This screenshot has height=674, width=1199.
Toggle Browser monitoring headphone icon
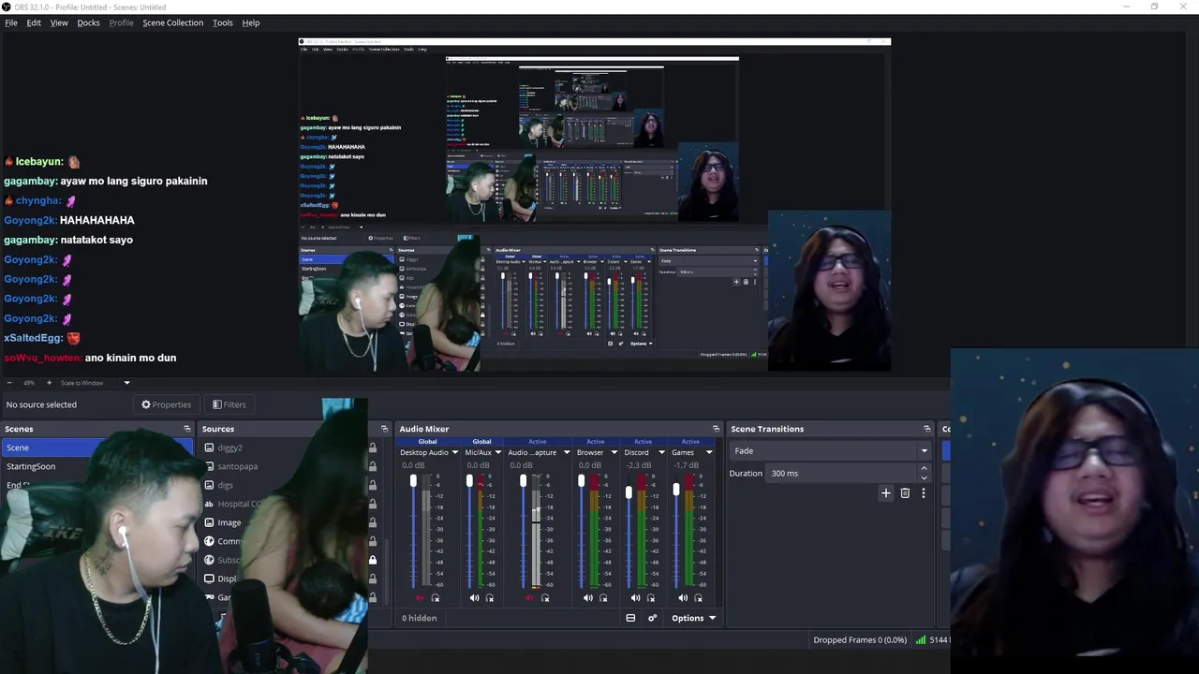pos(603,598)
